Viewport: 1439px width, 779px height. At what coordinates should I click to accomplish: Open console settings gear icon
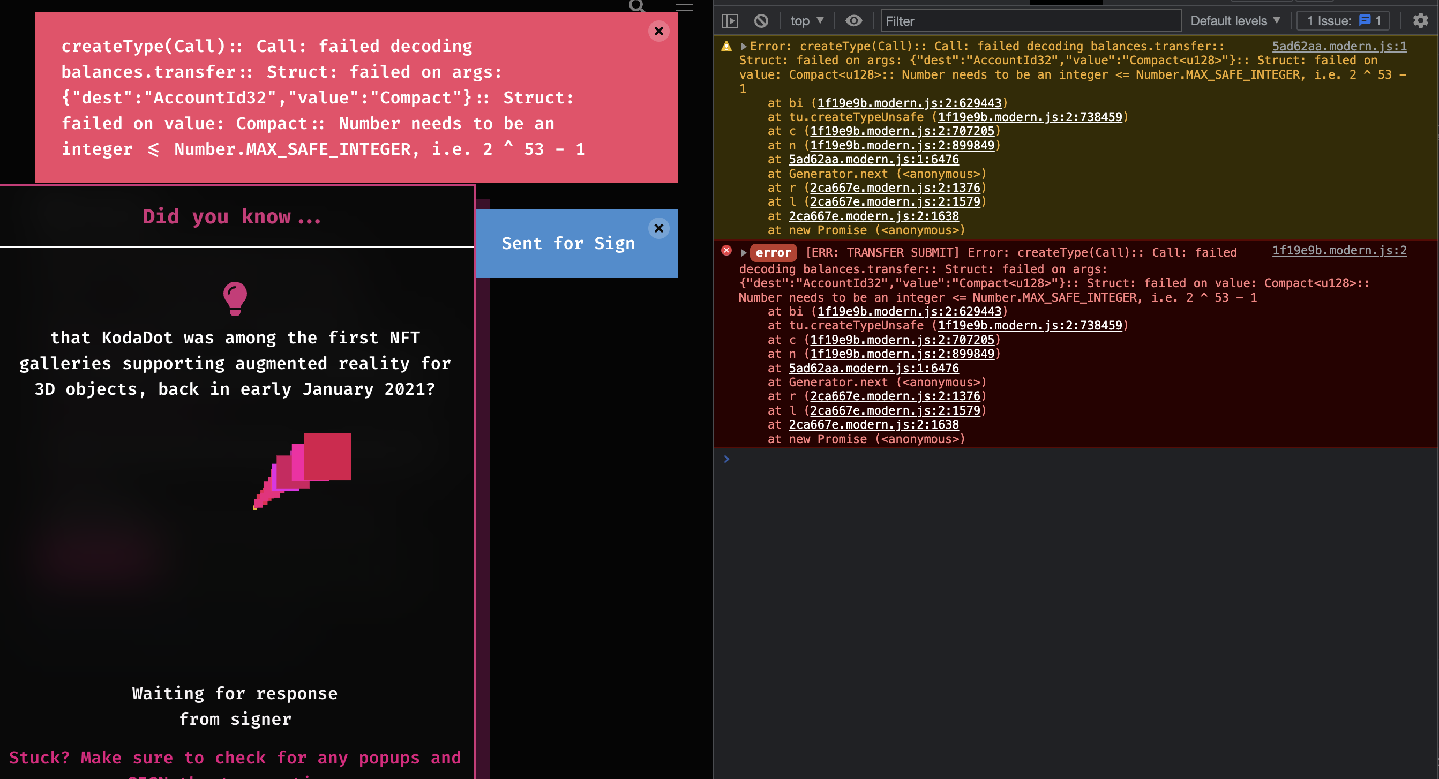point(1421,21)
